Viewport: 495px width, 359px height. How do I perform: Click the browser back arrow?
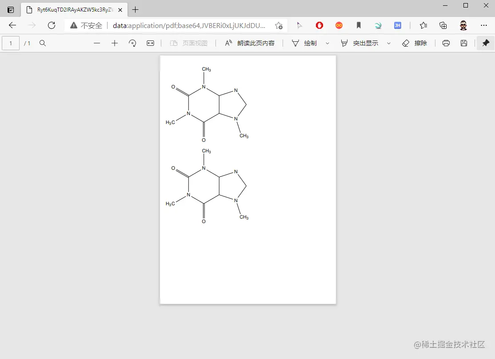(x=12, y=25)
